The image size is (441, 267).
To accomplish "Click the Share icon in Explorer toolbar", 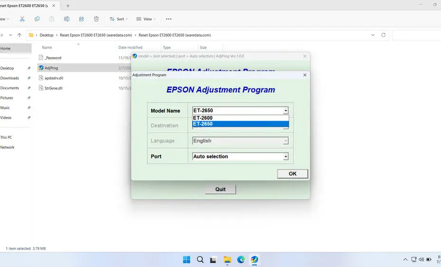I will pyautogui.click(x=82, y=19).
